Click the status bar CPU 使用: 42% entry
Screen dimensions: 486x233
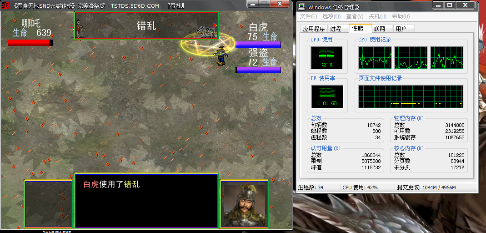(x=360, y=187)
